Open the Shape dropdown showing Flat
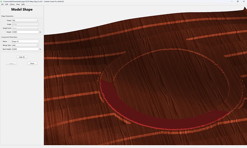Image resolution: width=247 pixels, height=148 pixels. click(x=25, y=20)
